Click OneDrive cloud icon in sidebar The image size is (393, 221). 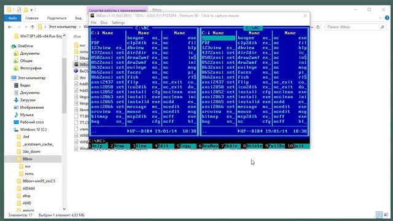14,46
